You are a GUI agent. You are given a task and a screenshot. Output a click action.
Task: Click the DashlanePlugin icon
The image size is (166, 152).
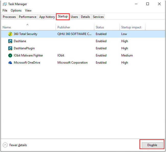10,48
